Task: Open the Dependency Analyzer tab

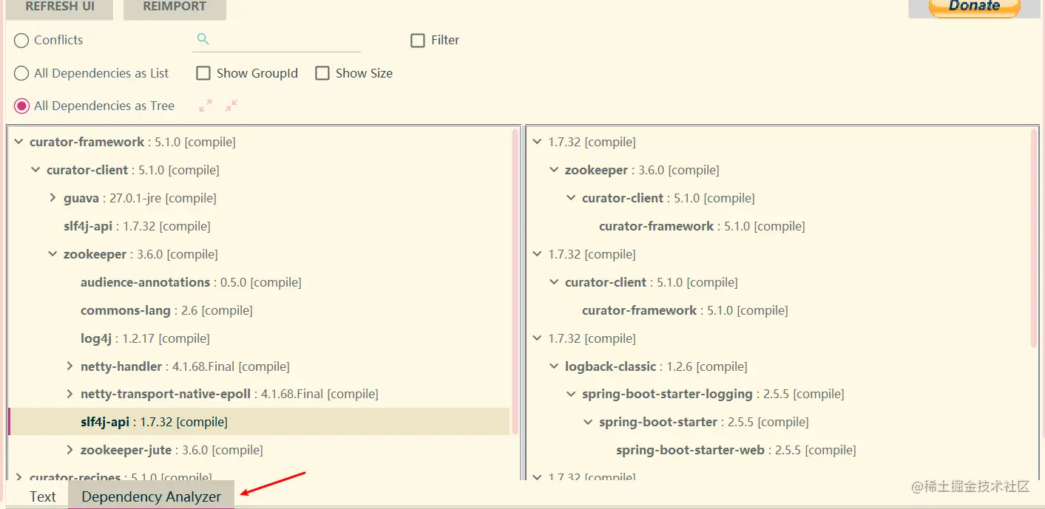Action: point(152,496)
